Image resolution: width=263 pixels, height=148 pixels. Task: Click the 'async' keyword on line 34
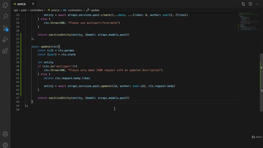pyautogui.click(x=35, y=46)
